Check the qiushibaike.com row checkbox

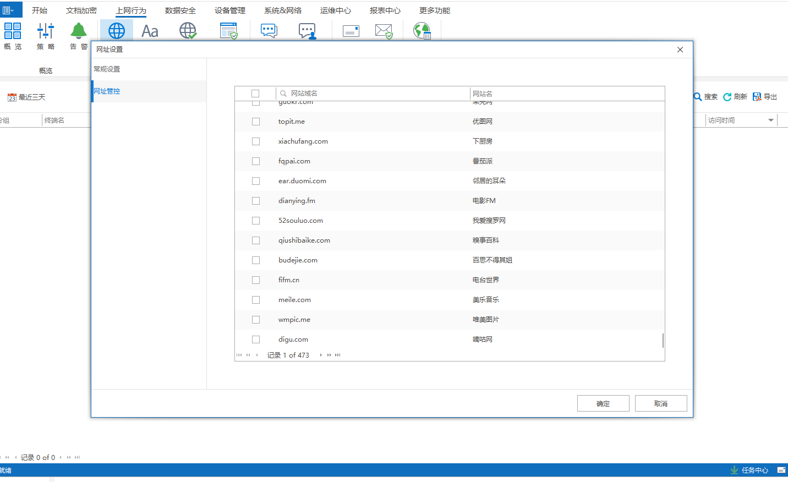point(256,240)
